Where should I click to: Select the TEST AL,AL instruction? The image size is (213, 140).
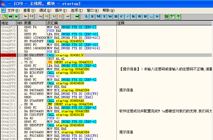point(56,59)
